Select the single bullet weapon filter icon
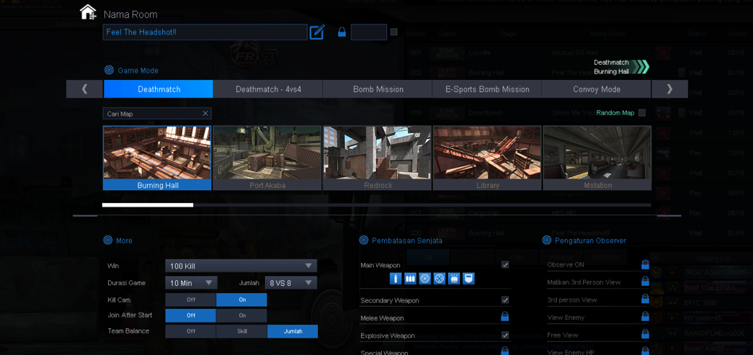Image resolution: width=753 pixels, height=355 pixels. (395, 279)
